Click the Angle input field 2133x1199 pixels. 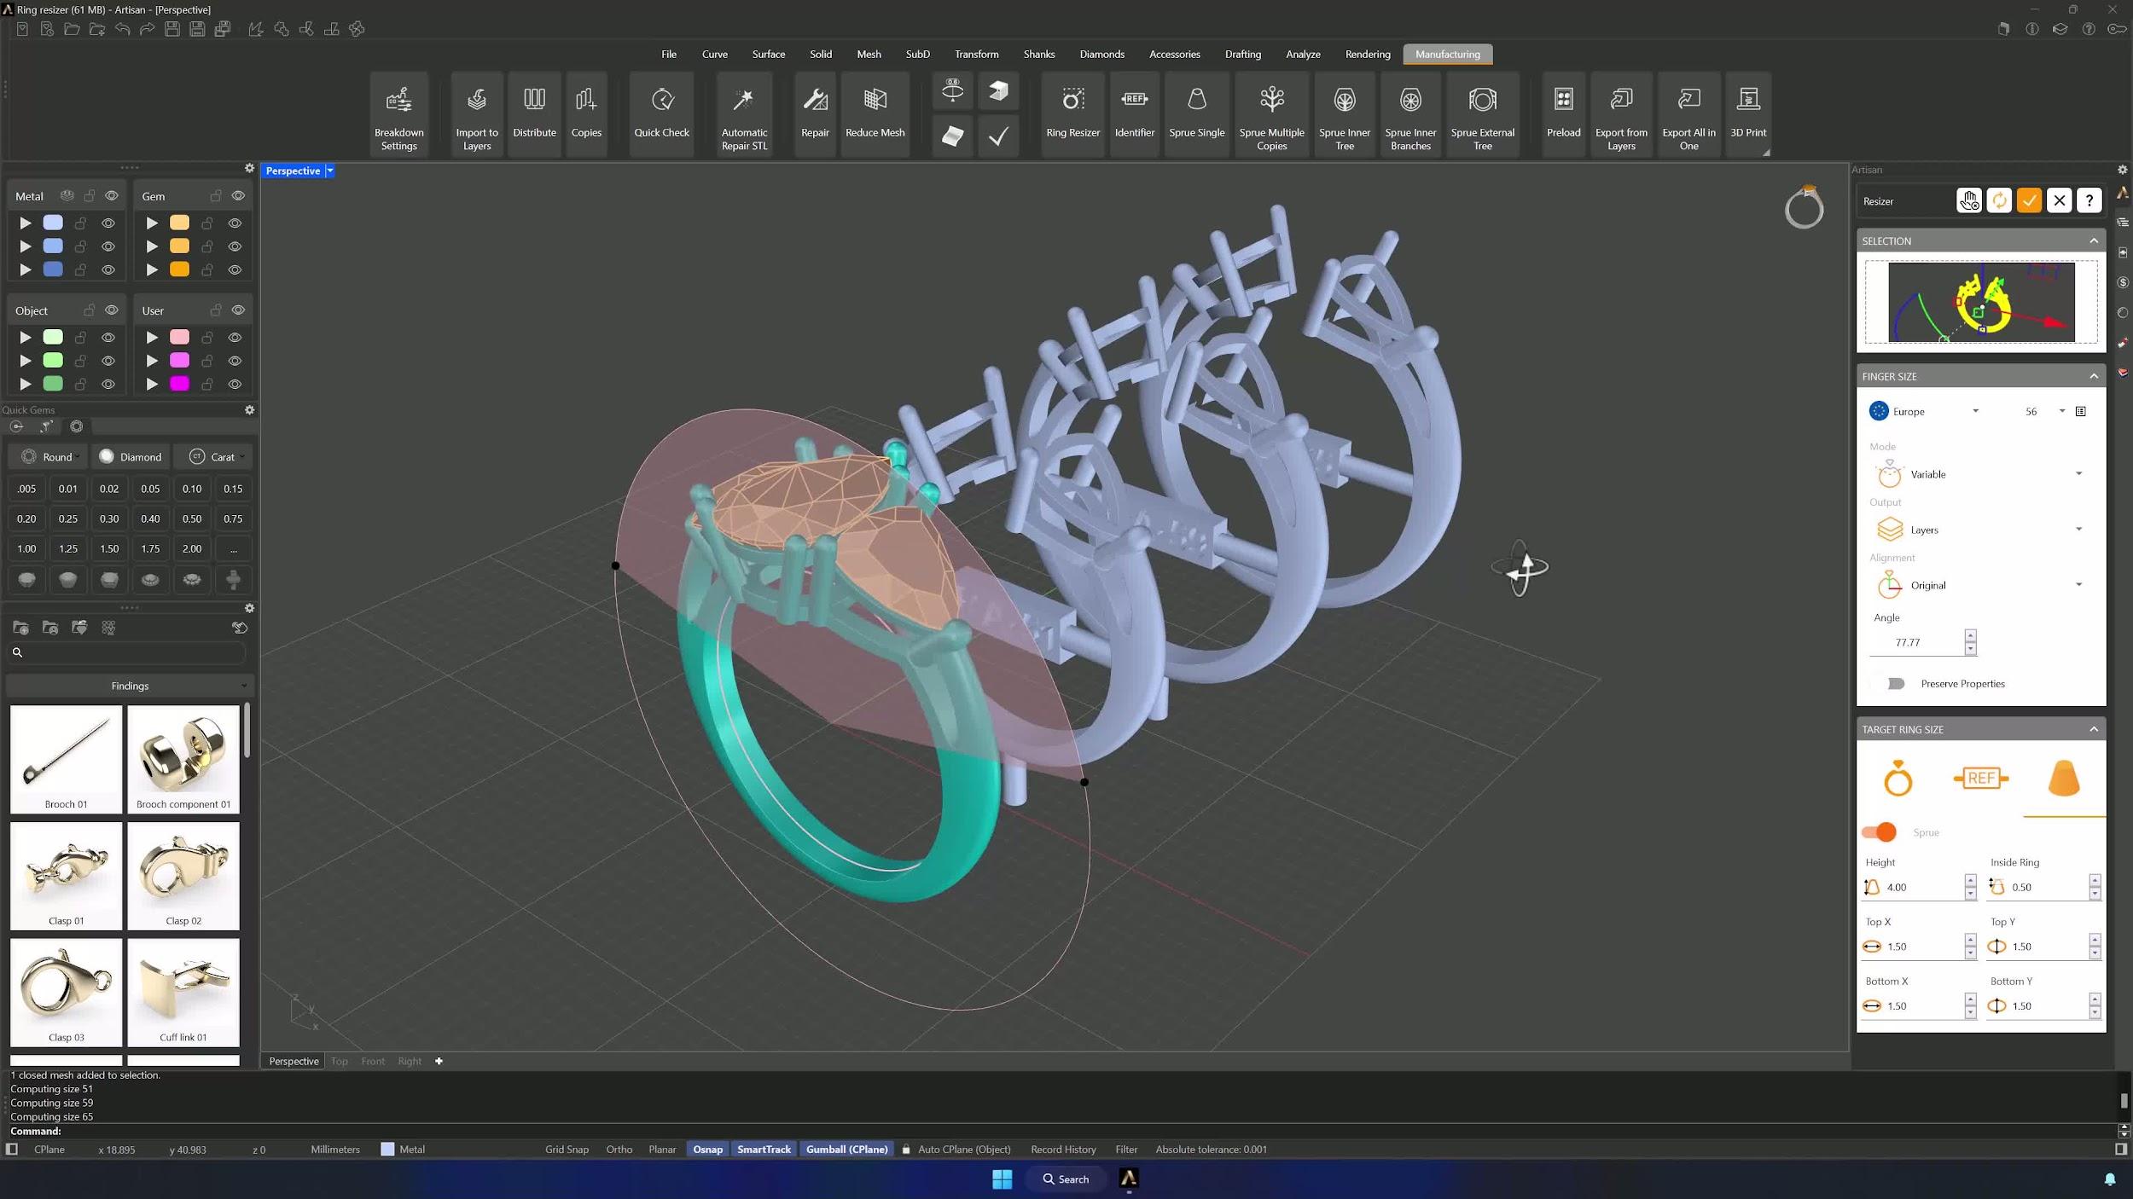pyautogui.click(x=1915, y=642)
